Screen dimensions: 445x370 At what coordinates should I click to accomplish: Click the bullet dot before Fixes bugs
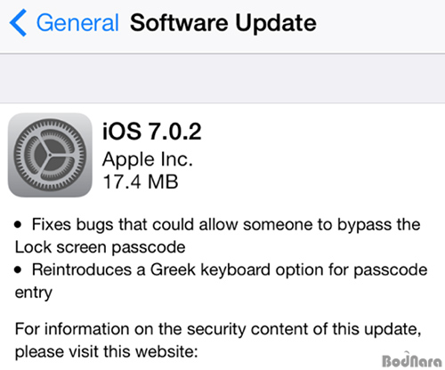(18, 225)
